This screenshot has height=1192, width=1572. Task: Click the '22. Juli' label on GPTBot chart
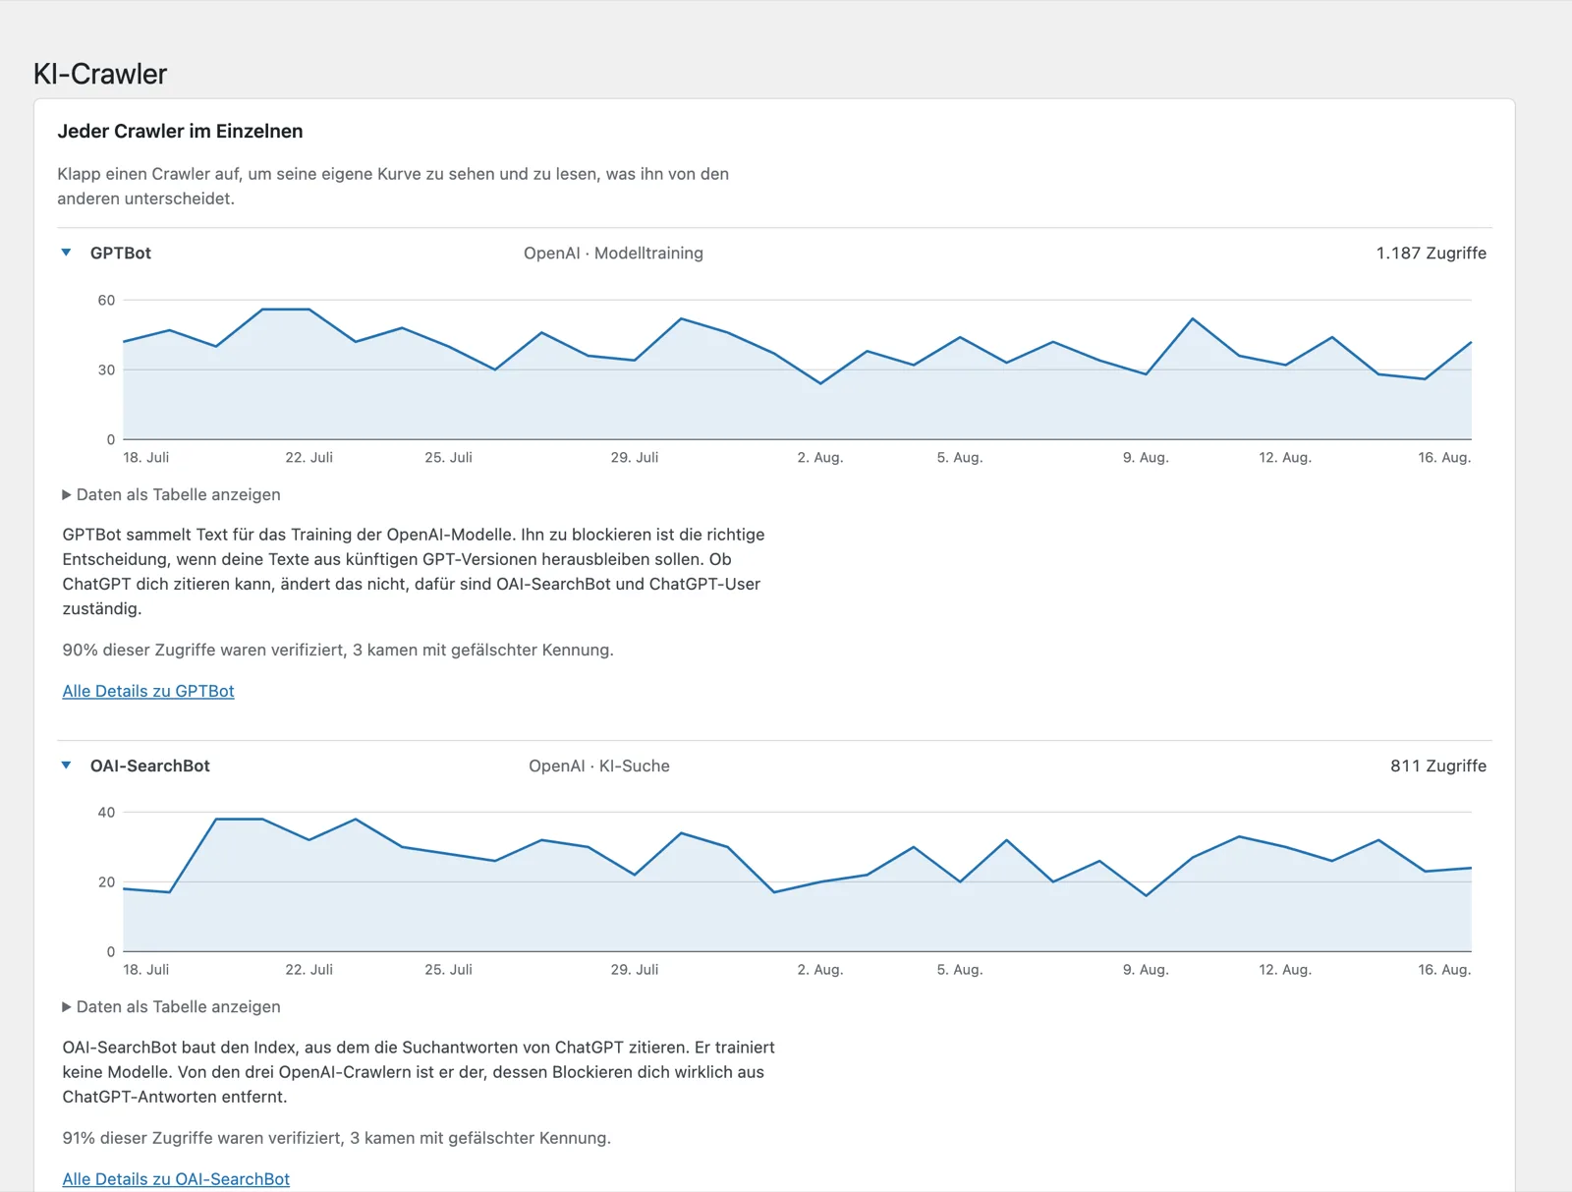pyautogui.click(x=309, y=457)
